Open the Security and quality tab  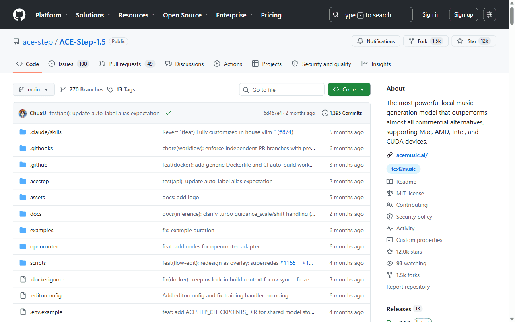(321, 64)
